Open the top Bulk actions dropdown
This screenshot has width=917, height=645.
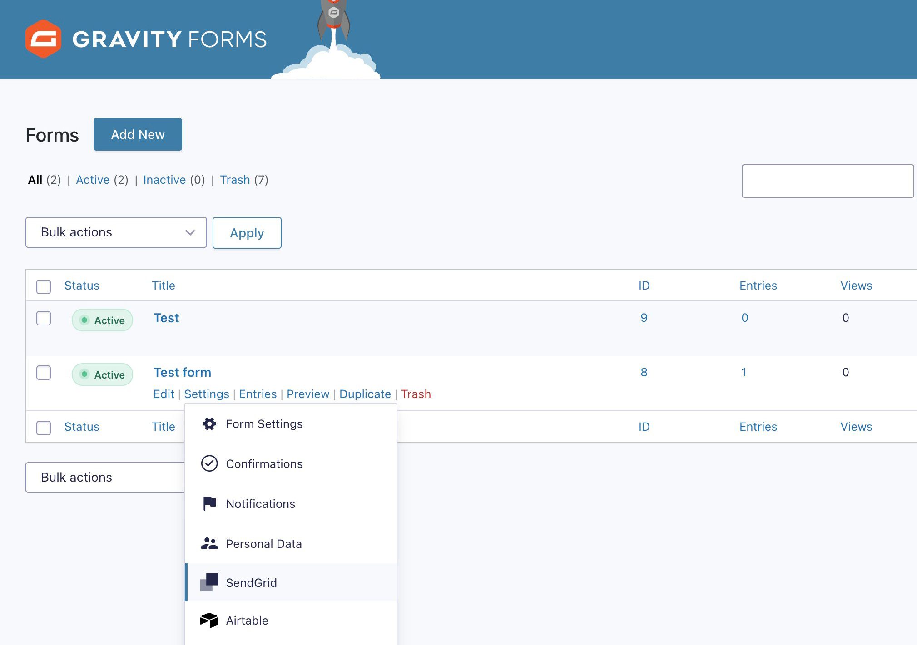(116, 232)
